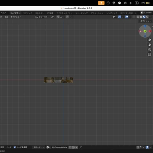Open the オブジェクト menu in viewport header
The height and width of the screenshot is (153, 153).
tap(16, 17)
